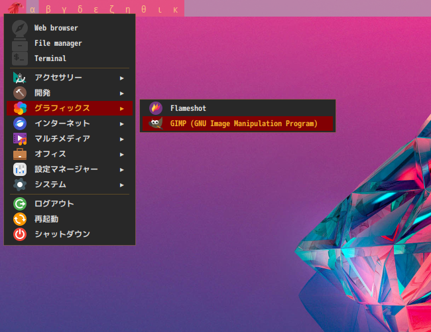Click the 開発 hammer icon
This screenshot has height=332, width=431.
[20, 93]
